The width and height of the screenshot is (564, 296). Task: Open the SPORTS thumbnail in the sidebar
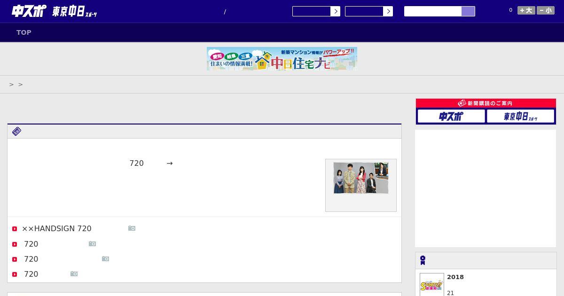point(432,285)
